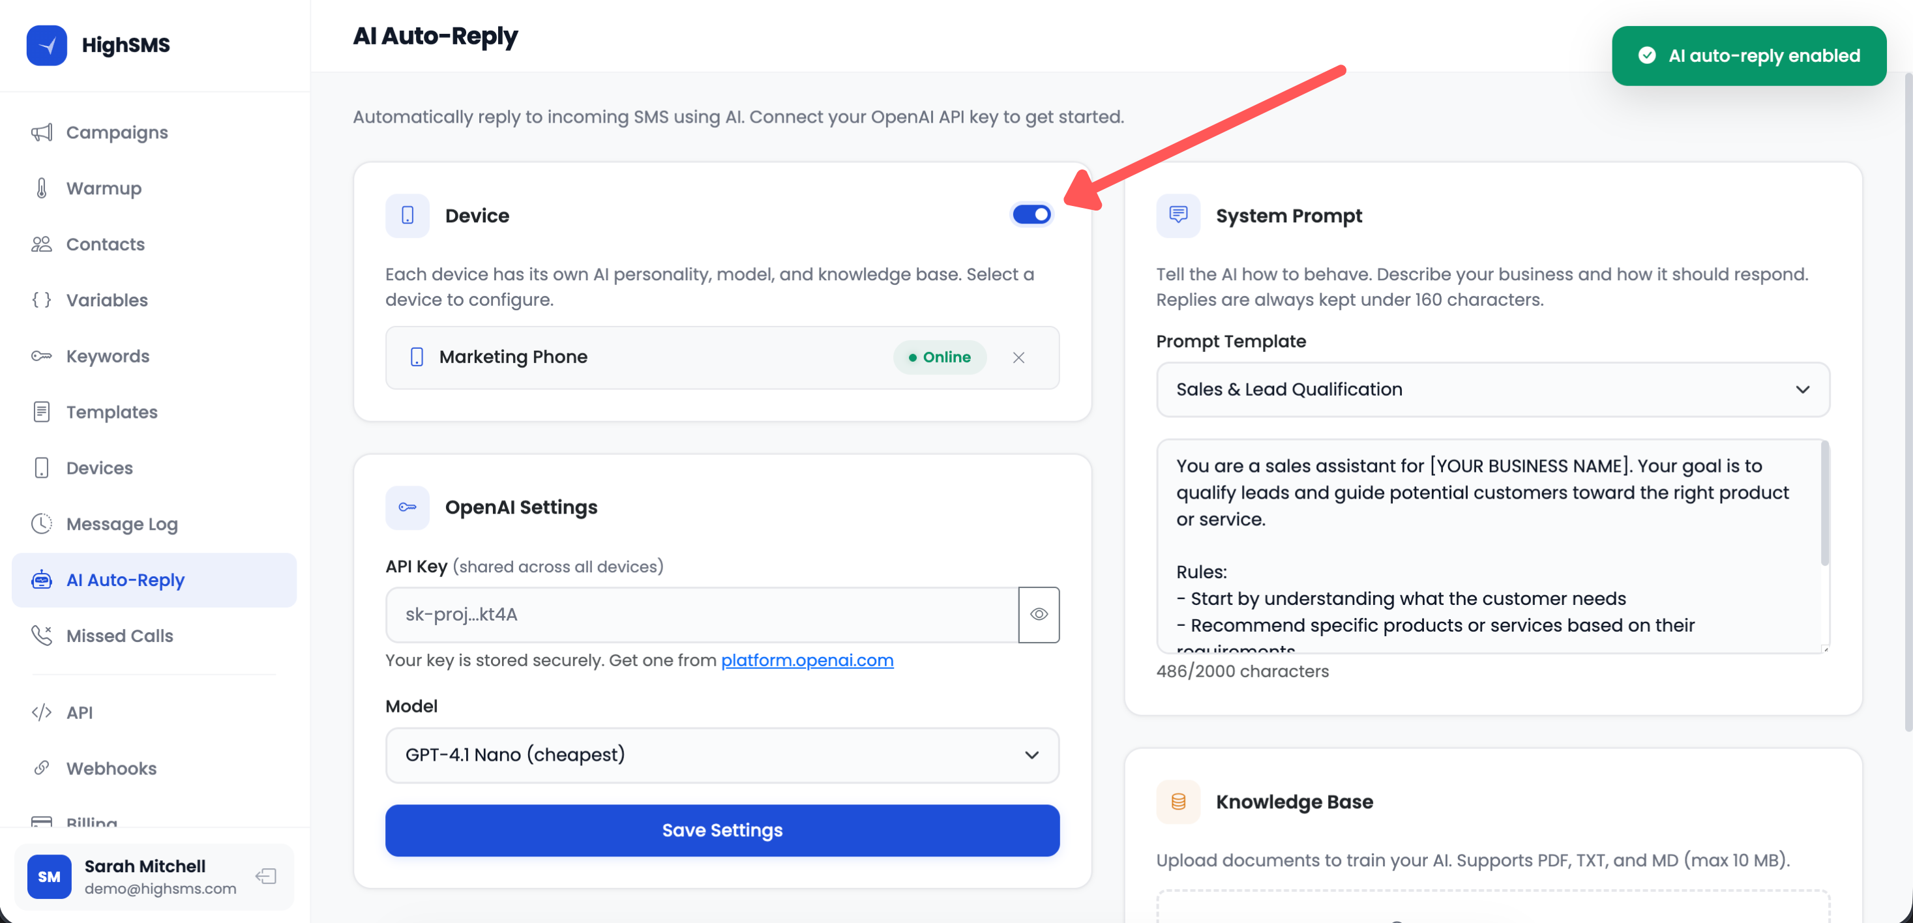Toggle AI auto-reply for the Device
This screenshot has height=923, width=1913.
tap(1031, 214)
